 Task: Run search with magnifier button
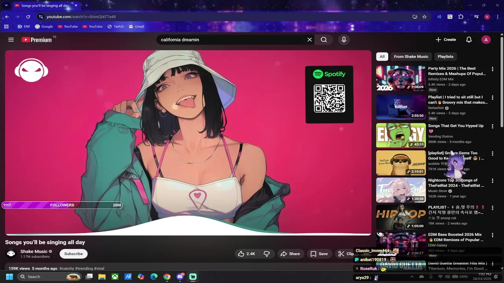pos(324,40)
